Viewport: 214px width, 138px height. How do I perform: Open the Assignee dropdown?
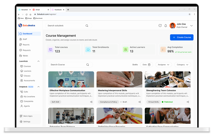(x=163, y=65)
